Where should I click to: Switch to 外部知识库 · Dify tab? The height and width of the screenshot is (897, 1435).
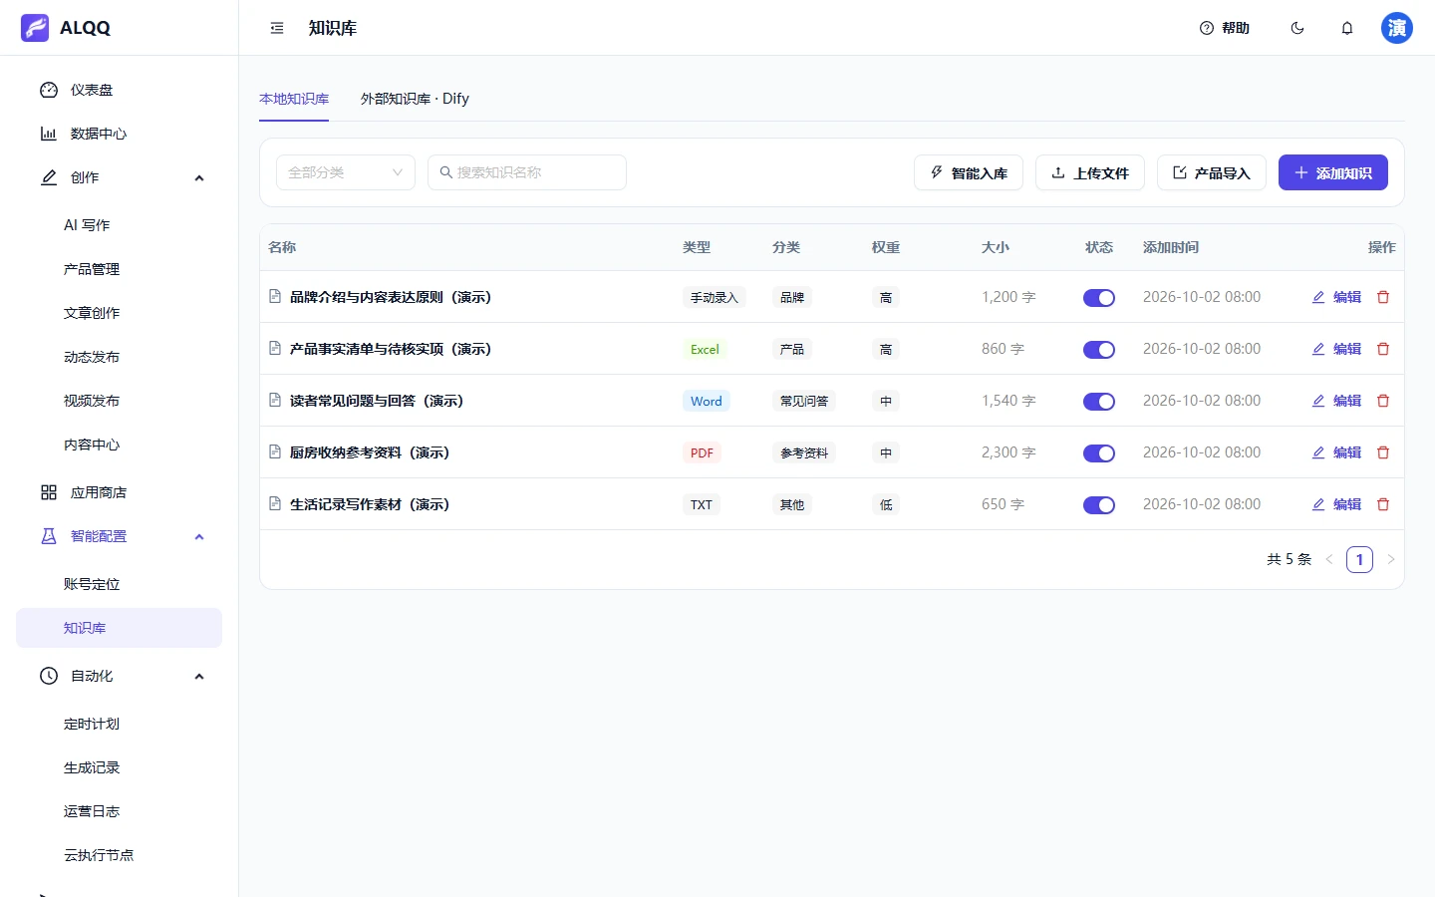pyautogui.click(x=415, y=99)
